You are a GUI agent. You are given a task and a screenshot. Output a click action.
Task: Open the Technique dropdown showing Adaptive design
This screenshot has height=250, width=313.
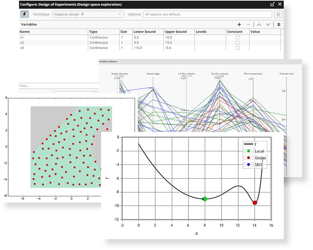click(x=88, y=14)
